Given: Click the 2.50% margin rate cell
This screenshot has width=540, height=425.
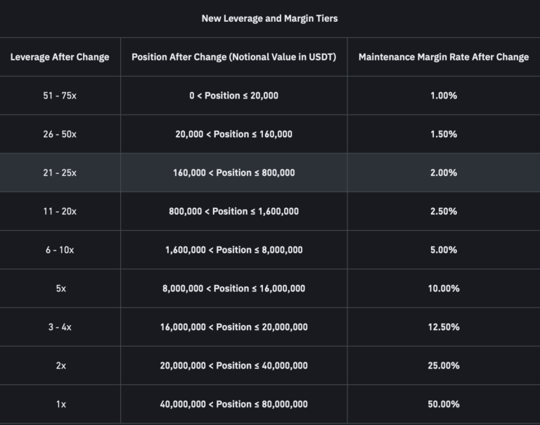Looking at the screenshot, I should [x=443, y=212].
